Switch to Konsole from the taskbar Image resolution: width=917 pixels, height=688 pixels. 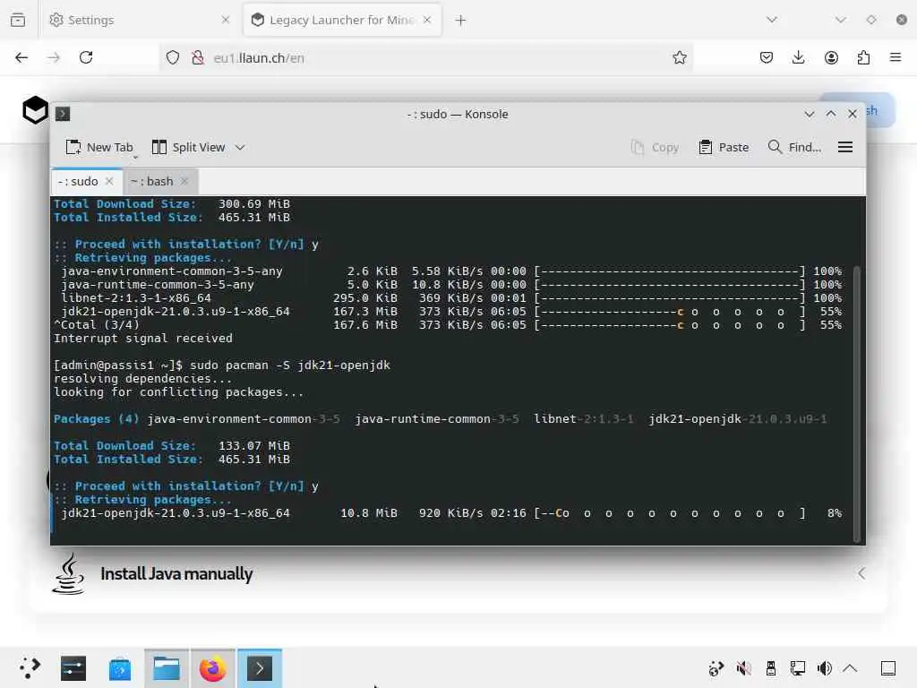click(x=260, y=668)
